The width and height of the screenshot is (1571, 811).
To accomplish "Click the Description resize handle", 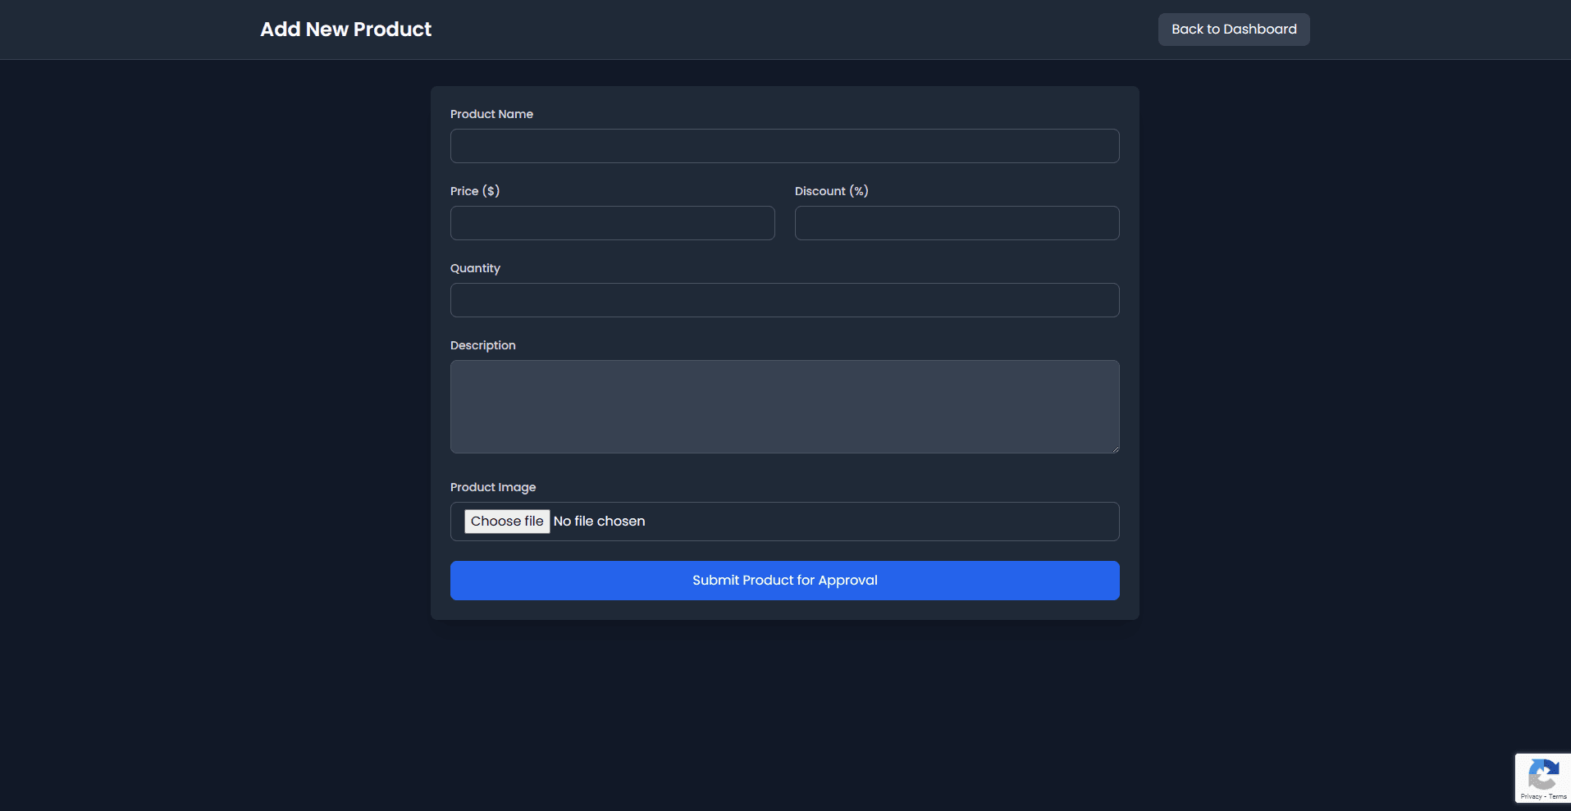I will (1114, 448).
